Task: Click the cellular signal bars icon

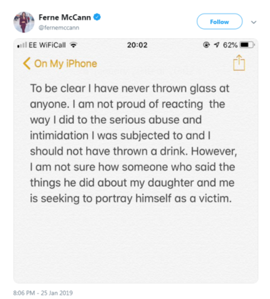Action: coord(22,45)
